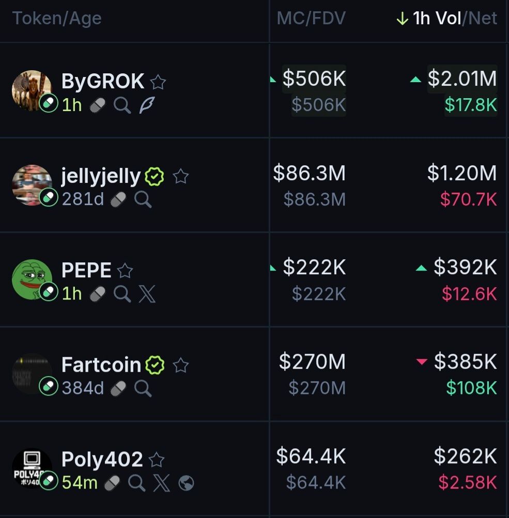
Task: Sort by the 1h Vol column header
Action: pyautogui.click(x=436, y=19)
